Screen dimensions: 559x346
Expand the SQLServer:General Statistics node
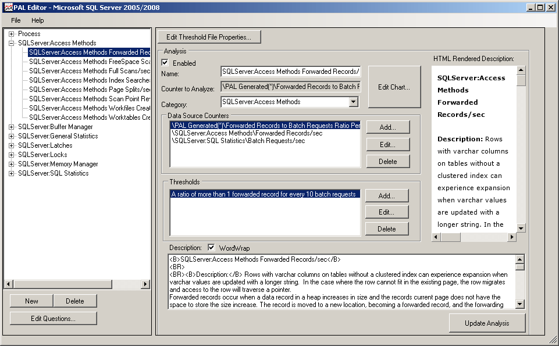(x=12, y=136)
